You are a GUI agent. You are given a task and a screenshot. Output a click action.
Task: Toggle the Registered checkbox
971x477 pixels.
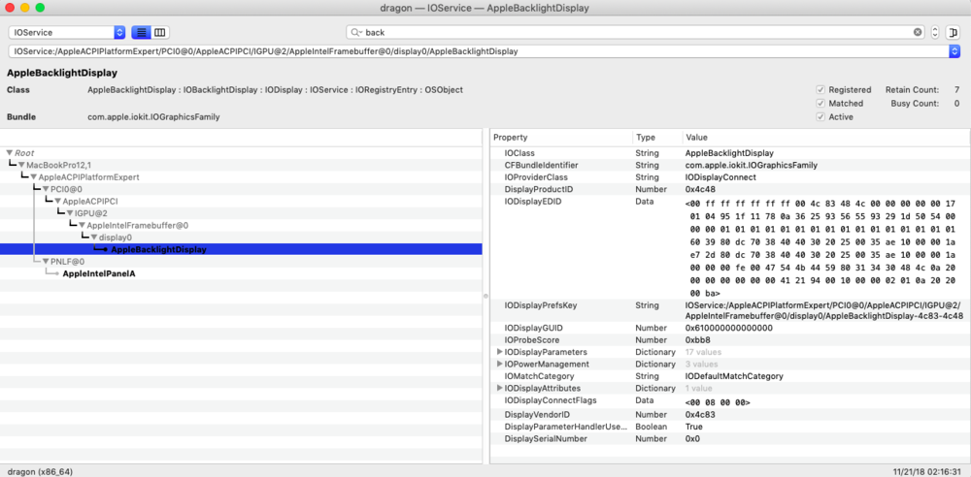[x=820, y=89]
